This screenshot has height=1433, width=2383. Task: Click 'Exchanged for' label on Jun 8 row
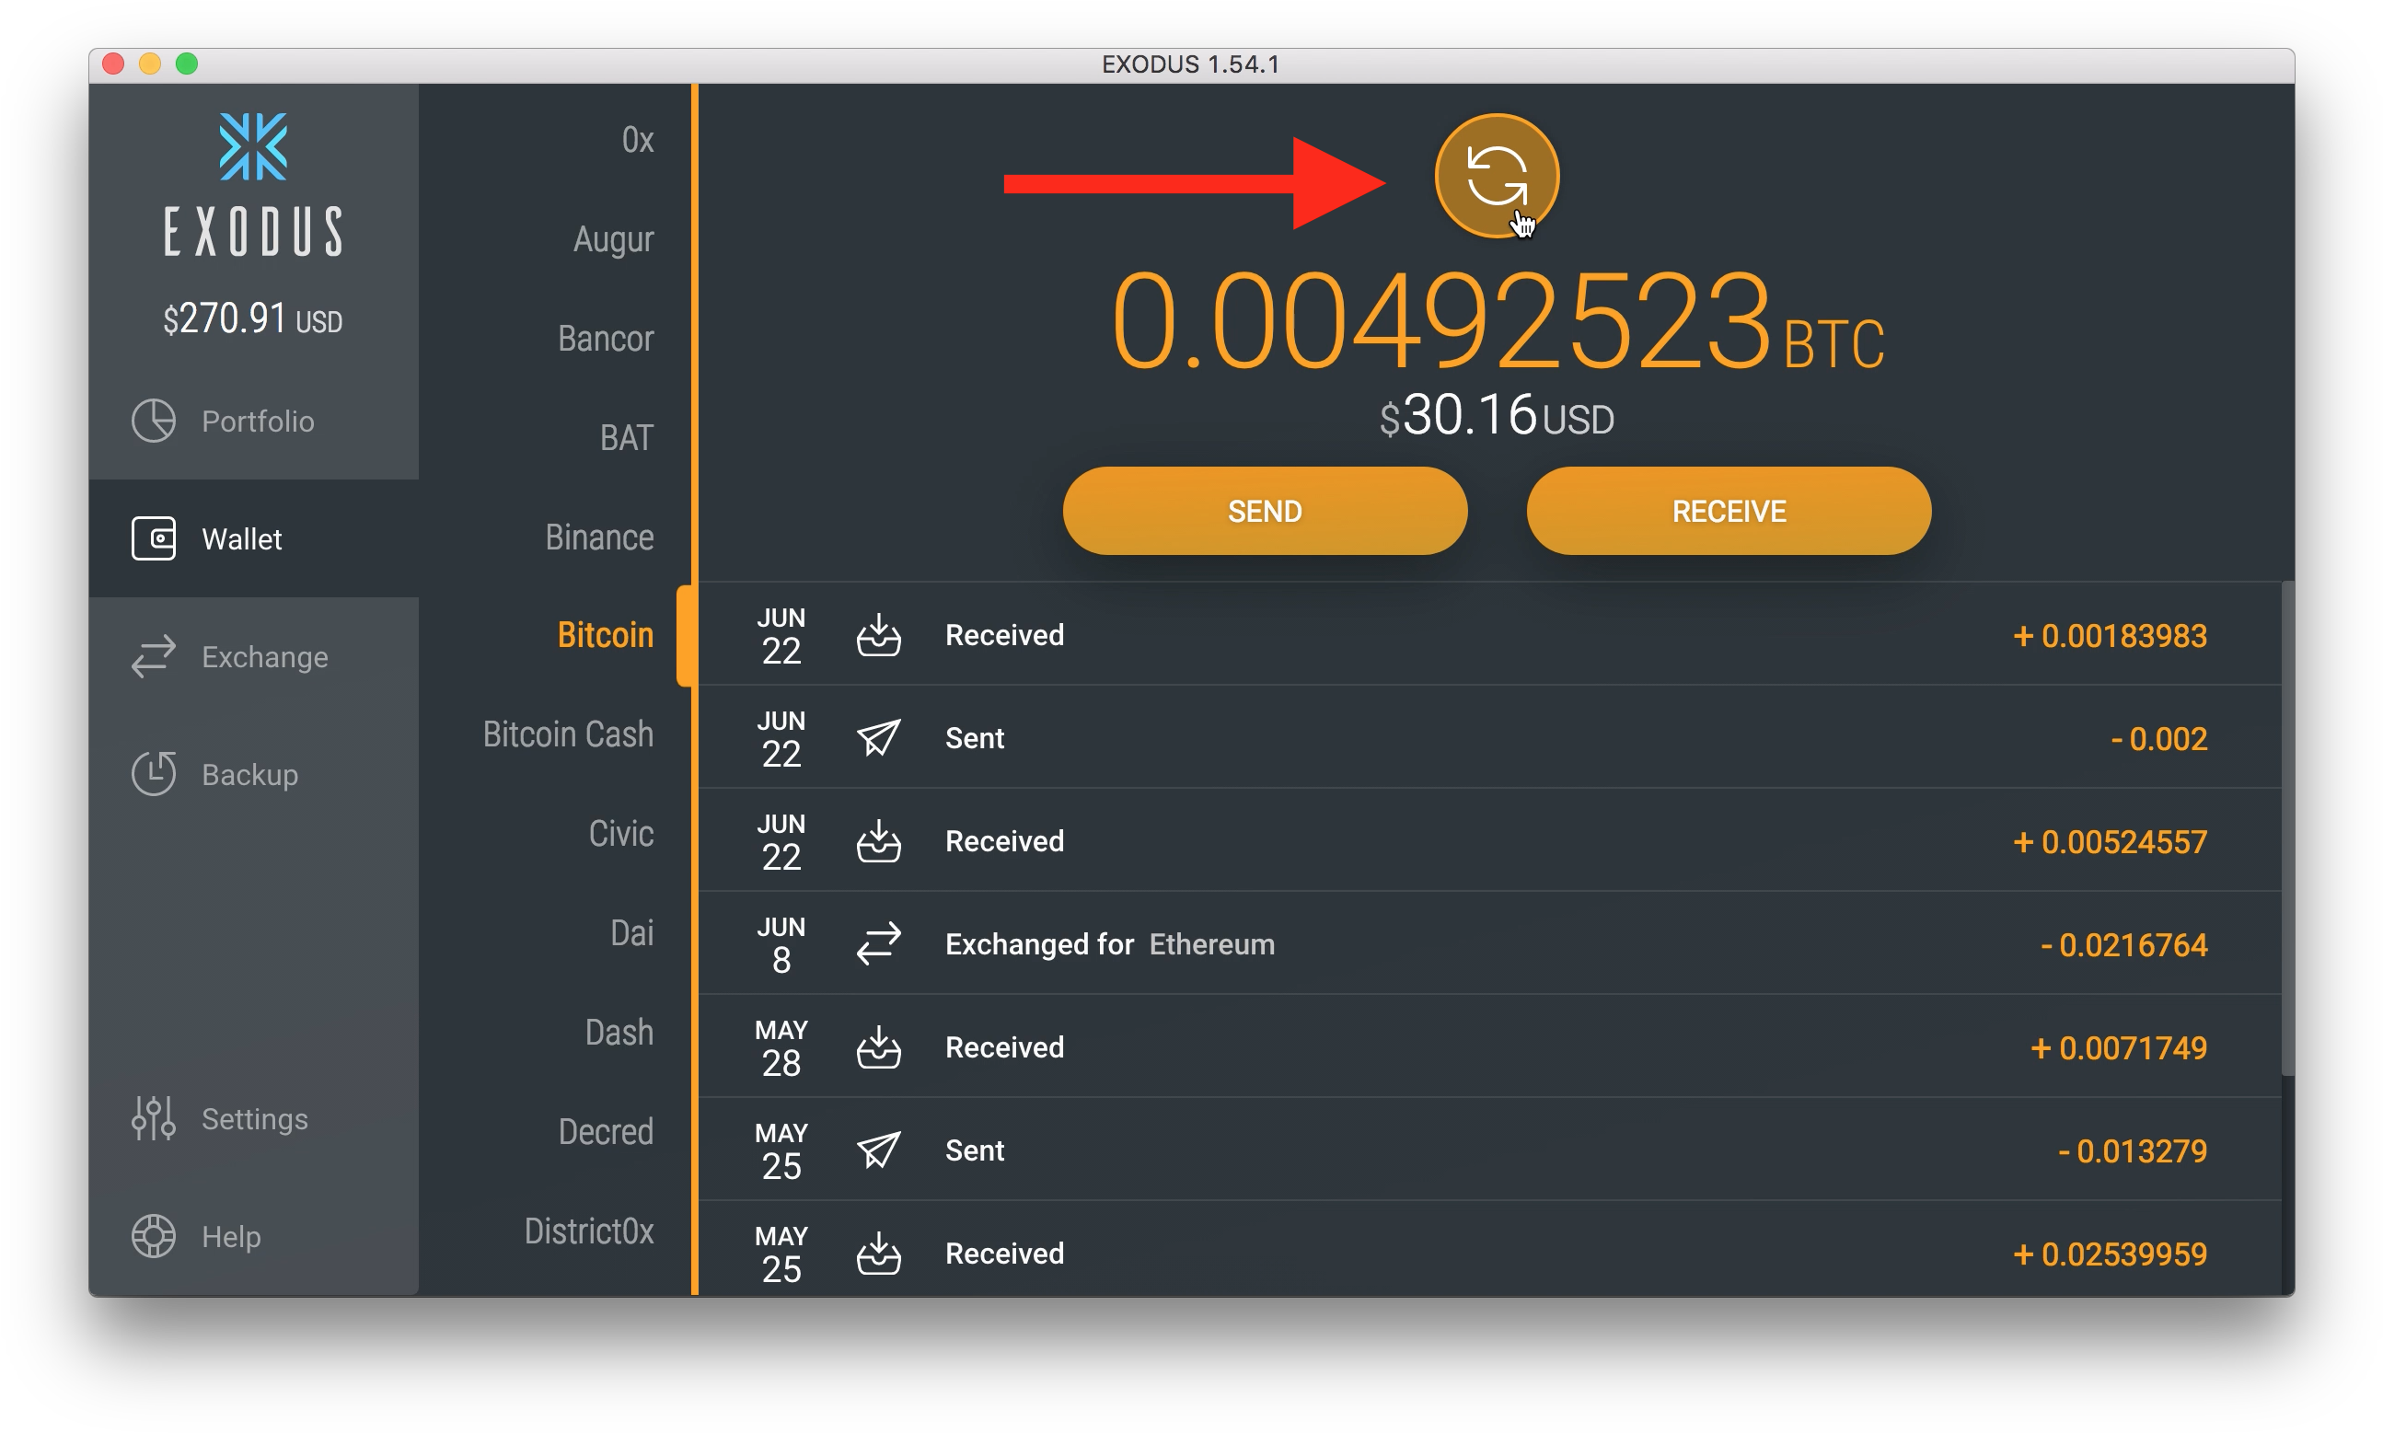(x=1039, y=944)
